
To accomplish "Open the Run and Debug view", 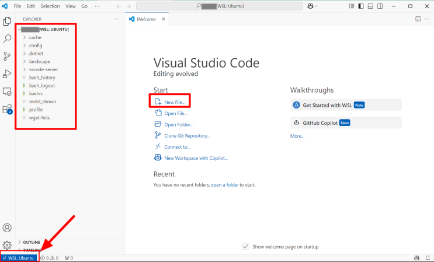I will click(x=7, y=74).
